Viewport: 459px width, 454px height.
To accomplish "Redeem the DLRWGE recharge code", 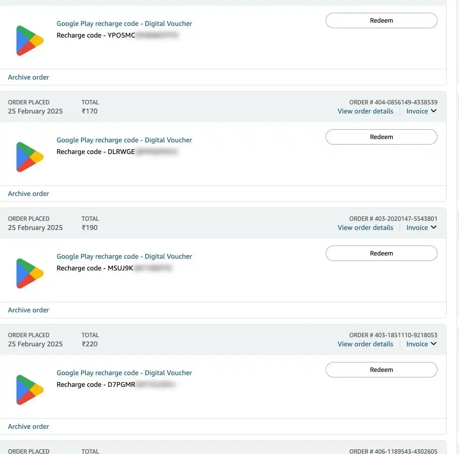I will point(381,137).
